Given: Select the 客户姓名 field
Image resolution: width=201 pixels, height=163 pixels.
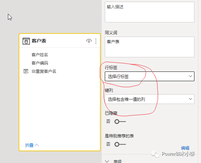Looking at the screenshot, I should coord(40,55).
